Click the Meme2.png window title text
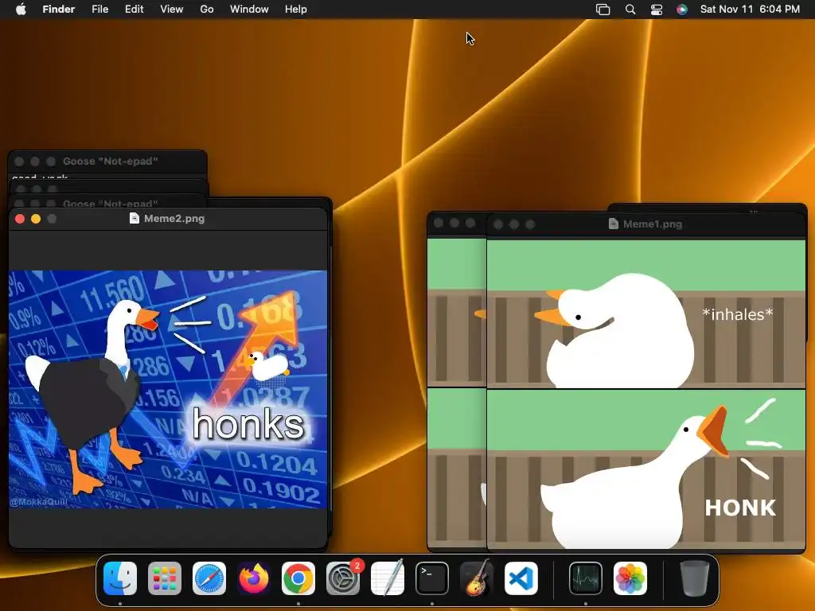This screenshot has width=815, height=611. [174, 218]
